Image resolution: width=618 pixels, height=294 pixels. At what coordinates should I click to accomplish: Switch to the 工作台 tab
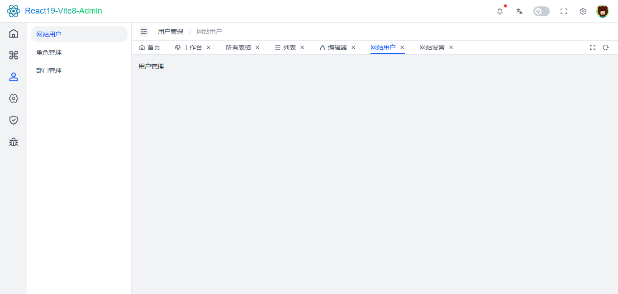point(189,47)
